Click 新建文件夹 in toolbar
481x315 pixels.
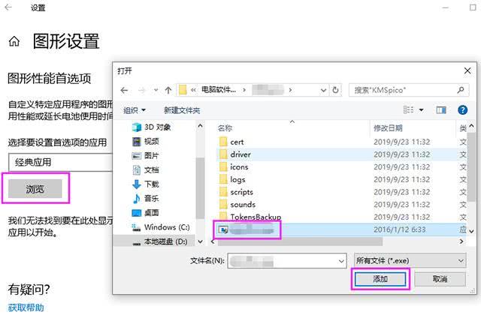(x=182, y=110)
